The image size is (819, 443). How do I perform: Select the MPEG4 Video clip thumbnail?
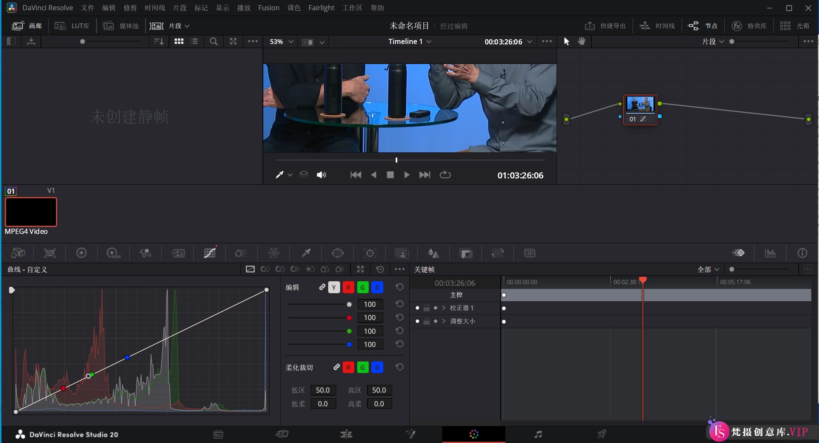(31, 212)
